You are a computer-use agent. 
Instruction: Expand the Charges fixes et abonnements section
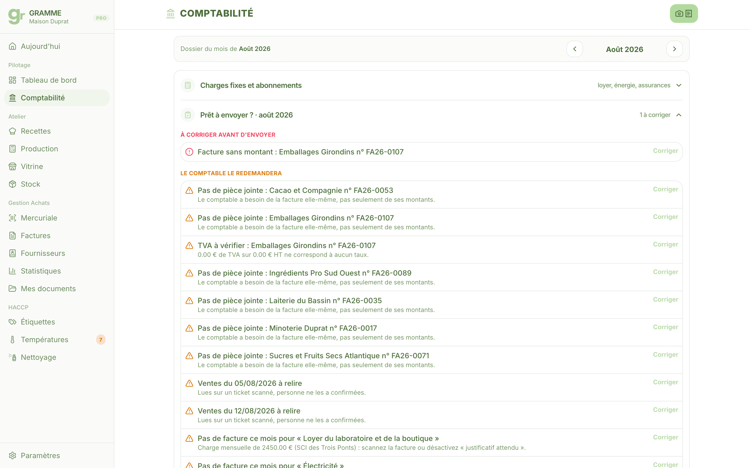[x=431, y=86]
